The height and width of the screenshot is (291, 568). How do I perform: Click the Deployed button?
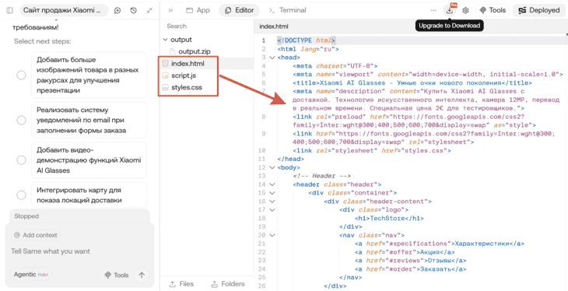(x=539, y=11)
